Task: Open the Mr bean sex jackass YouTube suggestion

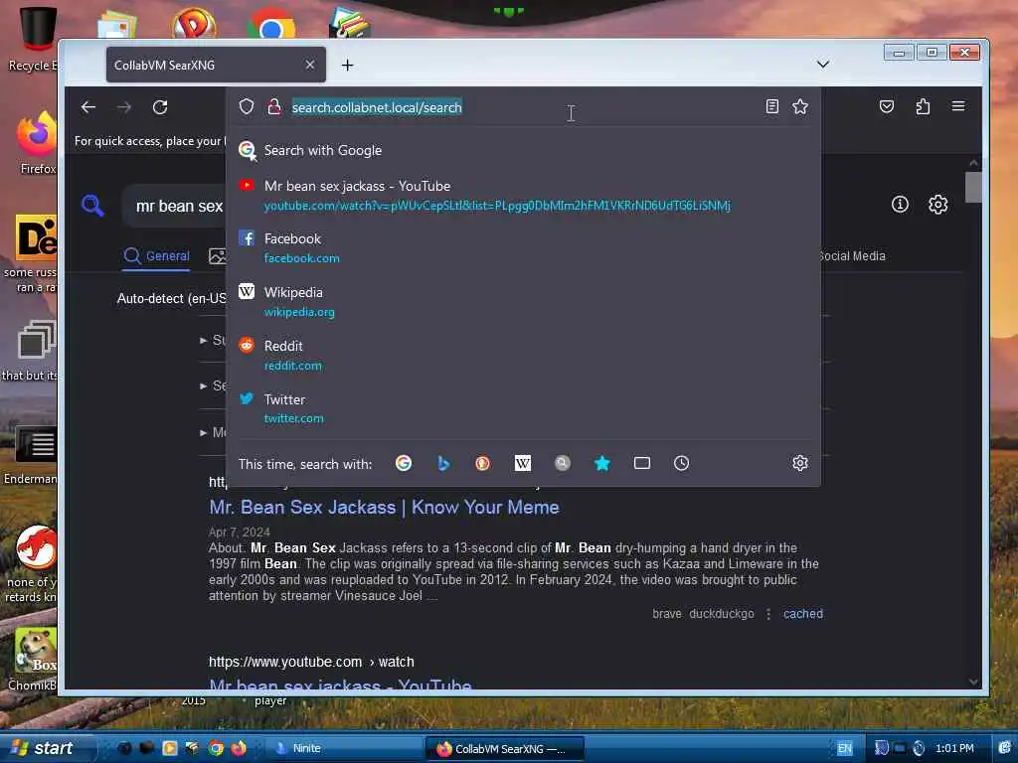Action: click(523, 196)
